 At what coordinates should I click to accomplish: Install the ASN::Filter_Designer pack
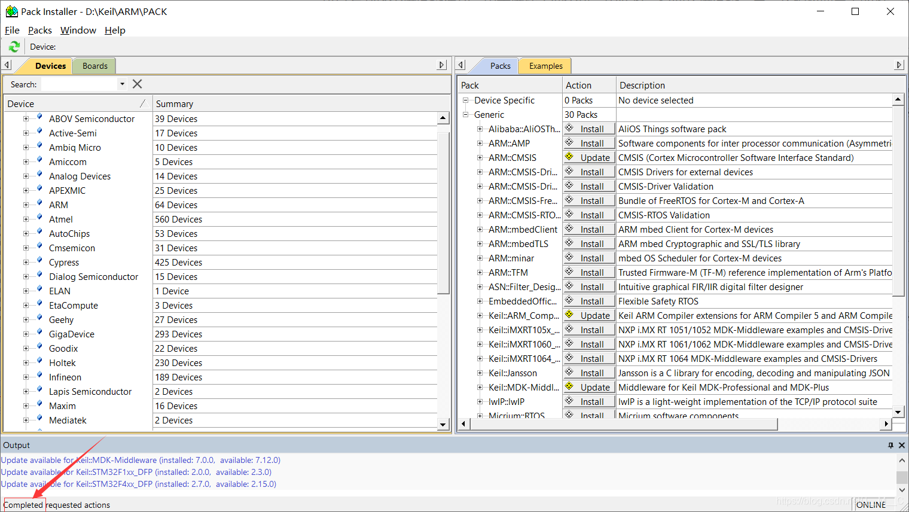click(x=589, y=287)
